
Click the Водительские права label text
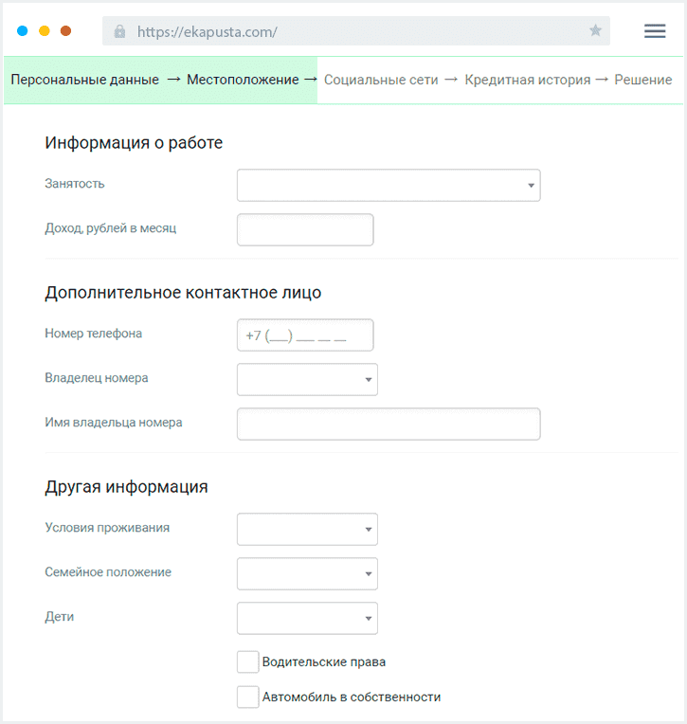324,661
